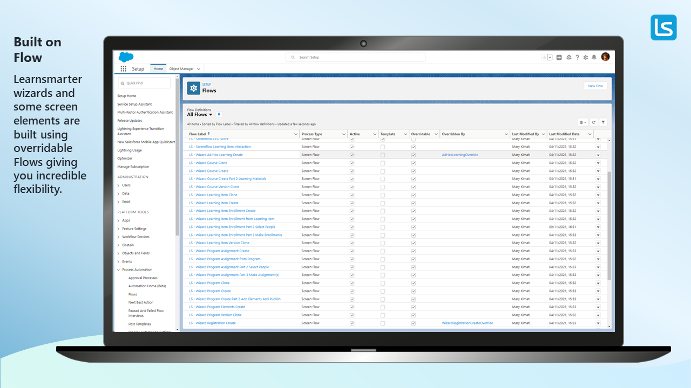Open row actions for Wizard Ad Hoc Learning Create
691x388 pixels.
click(x=598, y=155)
